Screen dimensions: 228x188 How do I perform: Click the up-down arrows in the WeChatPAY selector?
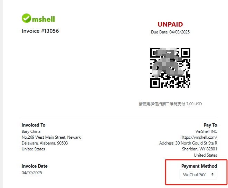212,174
